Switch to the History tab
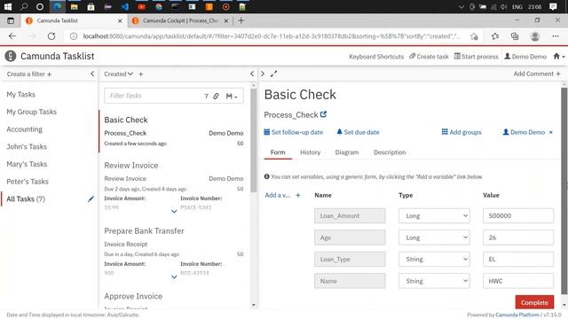This screenshot has height=319, width=568. pos(310,152)
